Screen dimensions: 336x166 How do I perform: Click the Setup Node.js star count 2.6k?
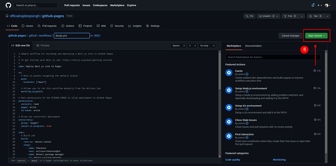point(317,88)
